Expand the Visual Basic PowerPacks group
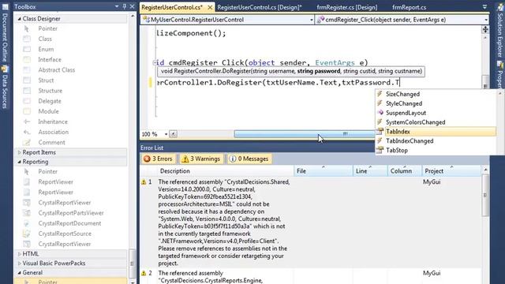Image resolution: width=505 pixels, height=284 pixels. coord(19,263)
